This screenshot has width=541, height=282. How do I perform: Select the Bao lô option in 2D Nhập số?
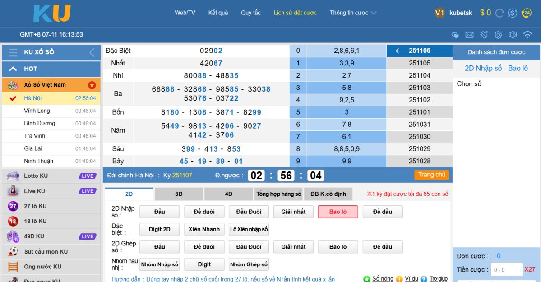click(x=338, y=212)
